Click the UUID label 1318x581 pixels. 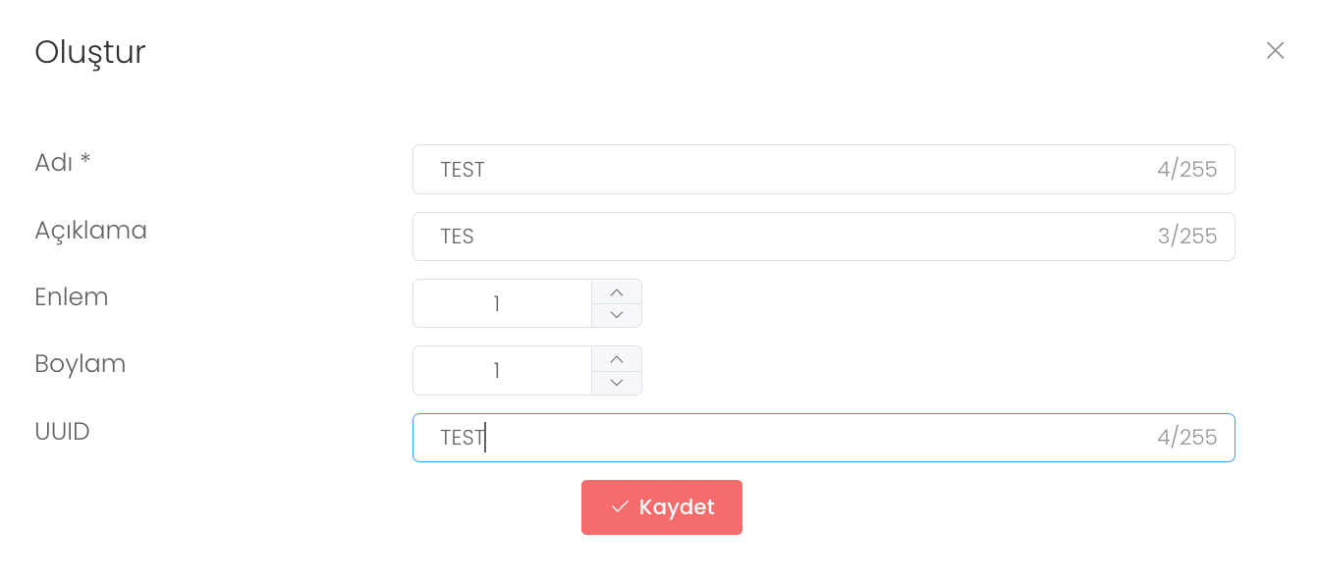point(62,431)
